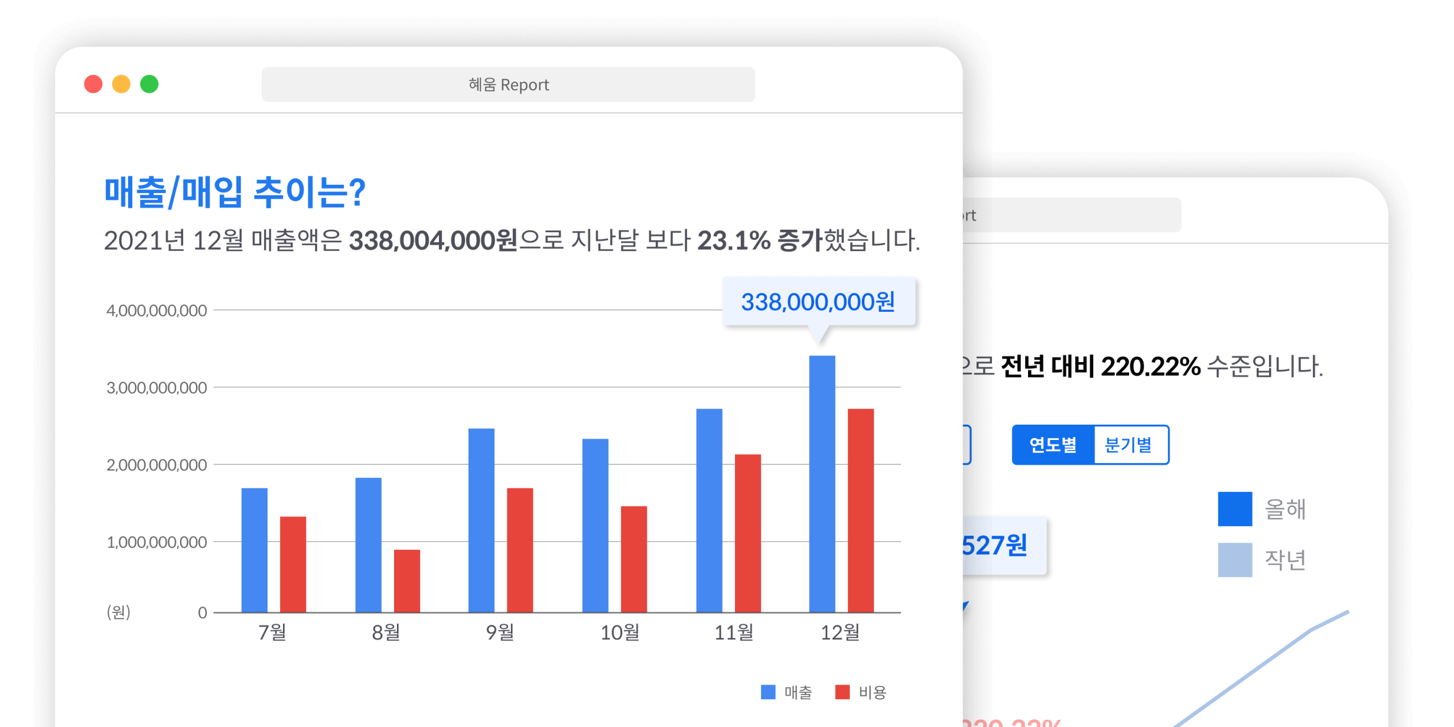This screenshot has height=727, width=1454.
Task: Select the 연도별 toggle in back window
Action: 1053,445
